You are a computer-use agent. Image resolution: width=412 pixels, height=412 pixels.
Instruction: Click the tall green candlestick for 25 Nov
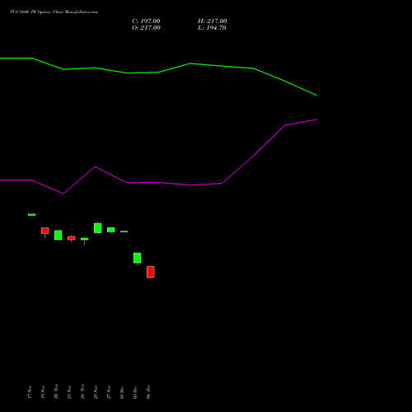98,227
